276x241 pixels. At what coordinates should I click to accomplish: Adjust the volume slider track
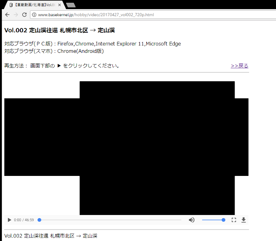(x=213, y=220)
